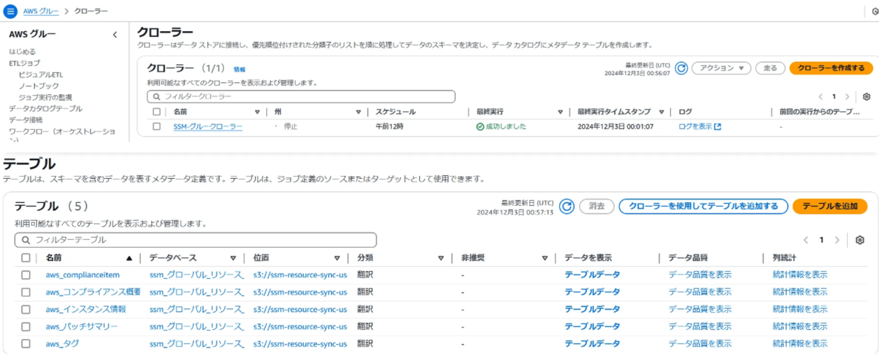Open the 情報 info link beside クローラー
879x354 pixels.
pyautogui.click(x=240, y=69)
